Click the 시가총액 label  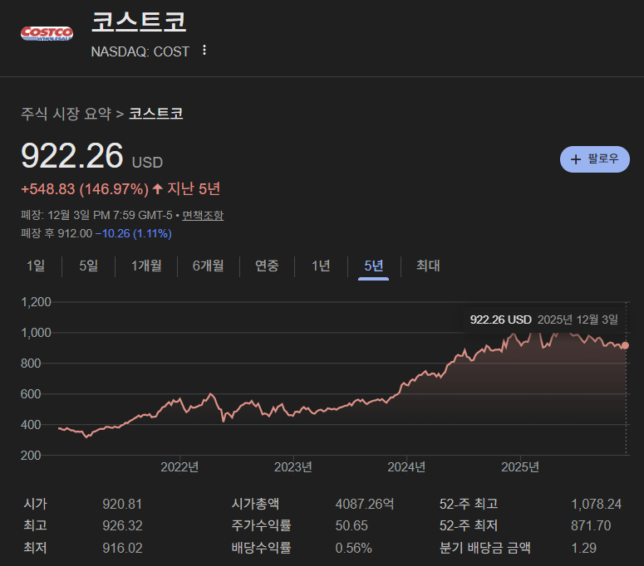click(255, 504)
